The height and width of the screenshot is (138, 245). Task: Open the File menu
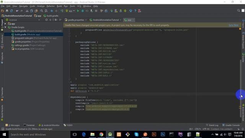(x=3, y=6)
